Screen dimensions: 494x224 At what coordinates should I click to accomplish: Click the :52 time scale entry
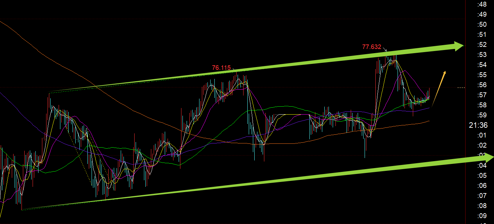point(482,45)
